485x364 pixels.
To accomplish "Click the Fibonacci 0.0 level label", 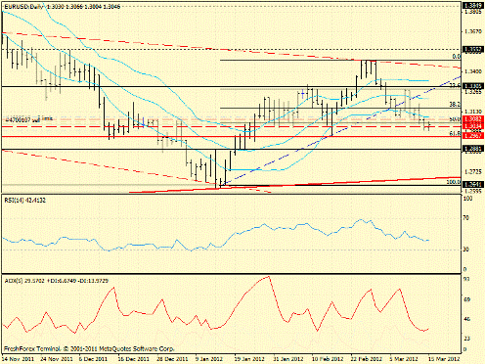I will click(x=457, y=57).
